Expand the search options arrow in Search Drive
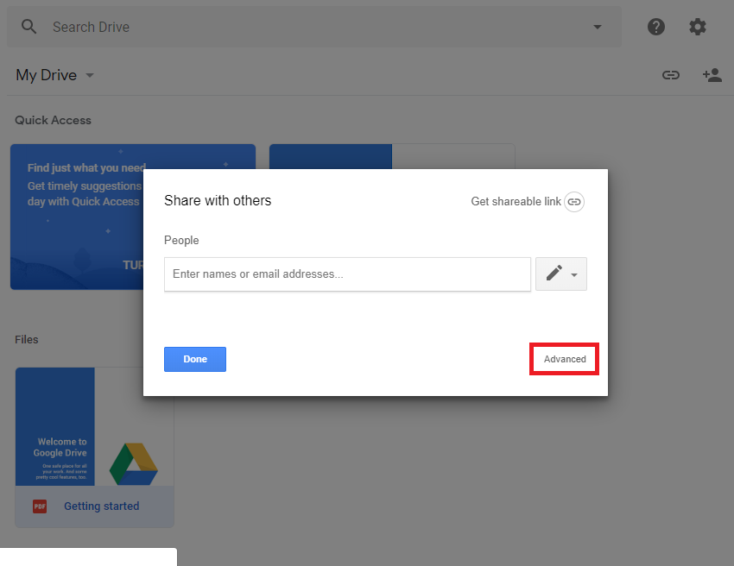 [x=598, y=27]
